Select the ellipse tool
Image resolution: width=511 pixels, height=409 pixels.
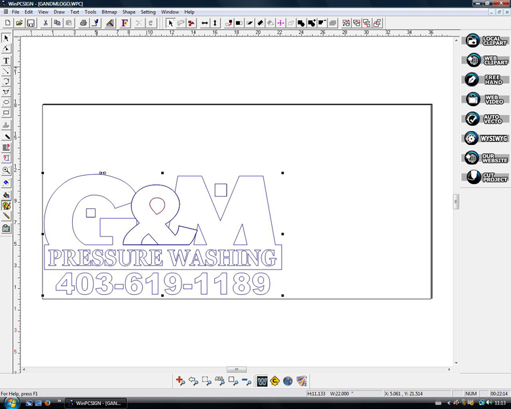click(6, 102)
